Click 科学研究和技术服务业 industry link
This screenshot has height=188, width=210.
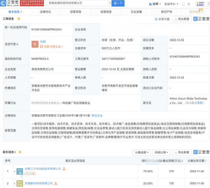pos(45,103)
